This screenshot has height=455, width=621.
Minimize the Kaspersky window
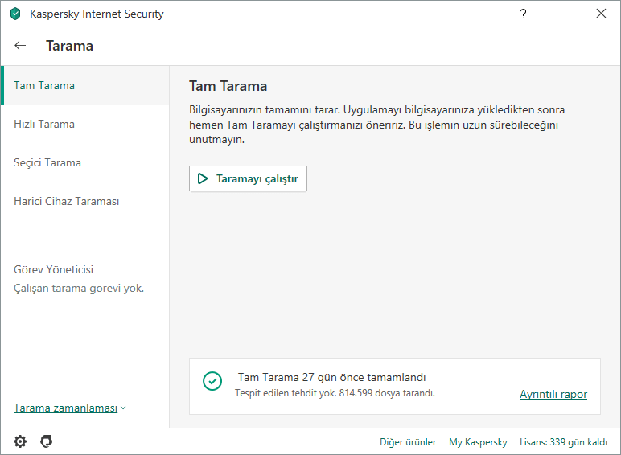coord(562,14)
